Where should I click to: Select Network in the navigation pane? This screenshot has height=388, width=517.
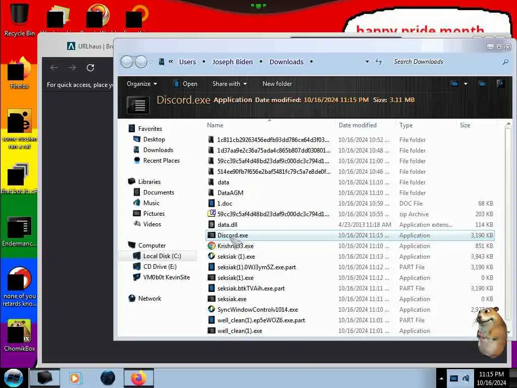(x=149, y=298)
